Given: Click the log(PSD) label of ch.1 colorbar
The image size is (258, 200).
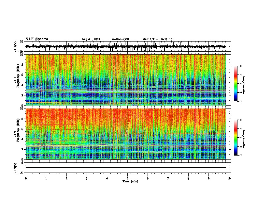Looking at the screenshot, I should (244, 85).
